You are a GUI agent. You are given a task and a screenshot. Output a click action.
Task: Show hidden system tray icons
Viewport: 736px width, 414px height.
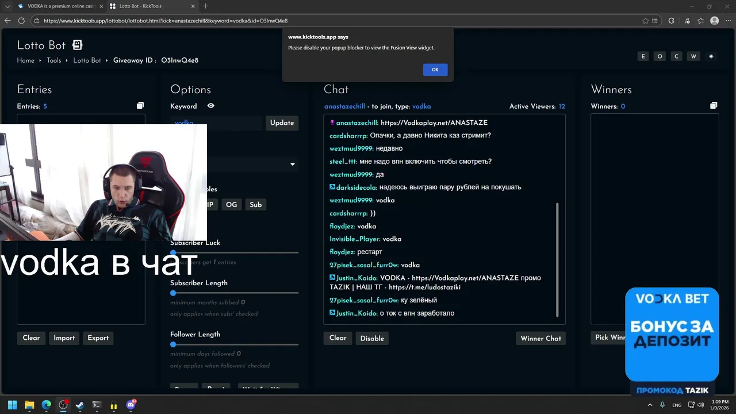point(650,405)
